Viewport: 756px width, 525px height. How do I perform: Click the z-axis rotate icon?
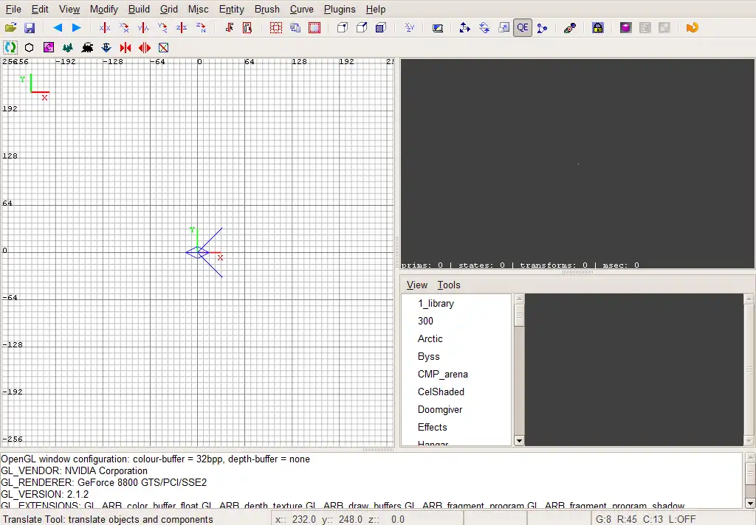point(201,28)
